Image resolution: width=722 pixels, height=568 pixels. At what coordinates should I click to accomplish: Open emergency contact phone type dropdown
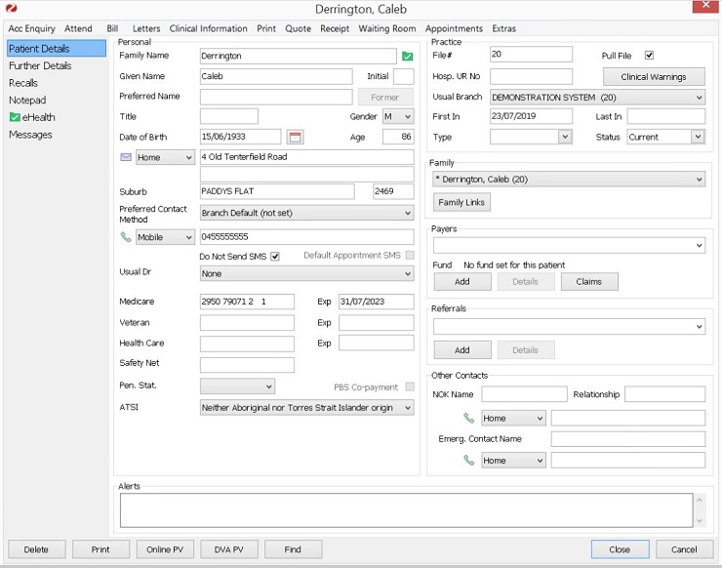coord(513,461)
